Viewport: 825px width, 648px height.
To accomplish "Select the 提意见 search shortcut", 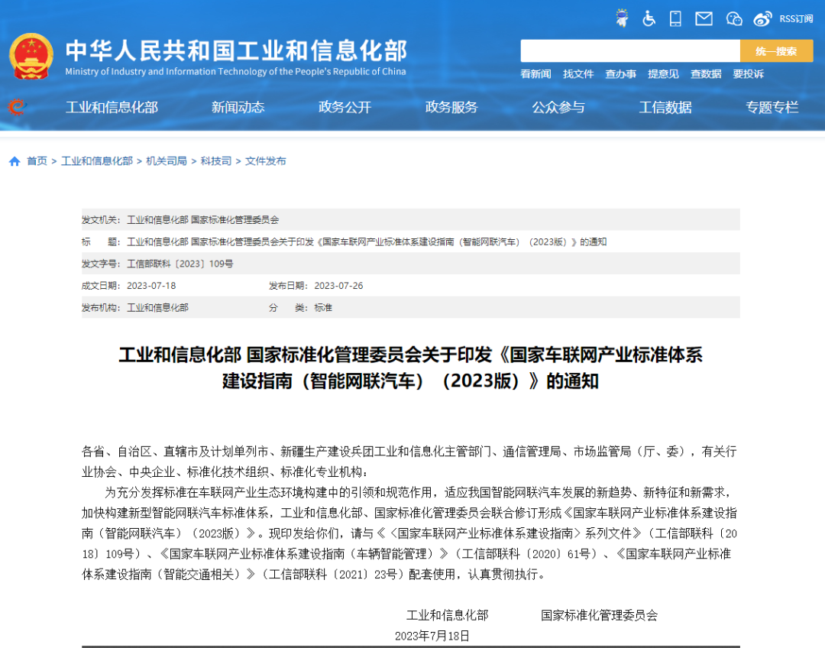I will coord(664,74).
